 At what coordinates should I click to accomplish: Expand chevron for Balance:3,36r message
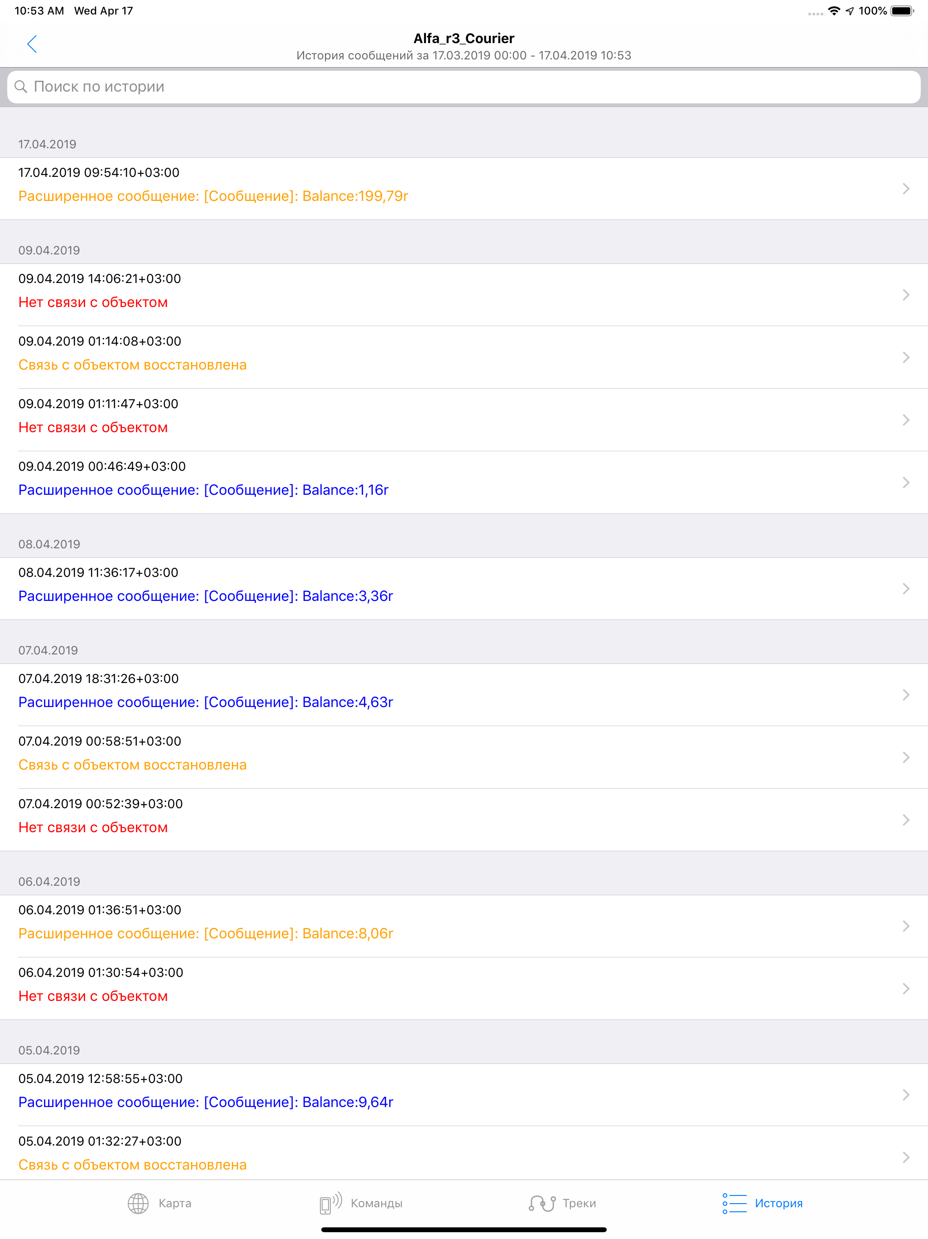tap(906, 589)
